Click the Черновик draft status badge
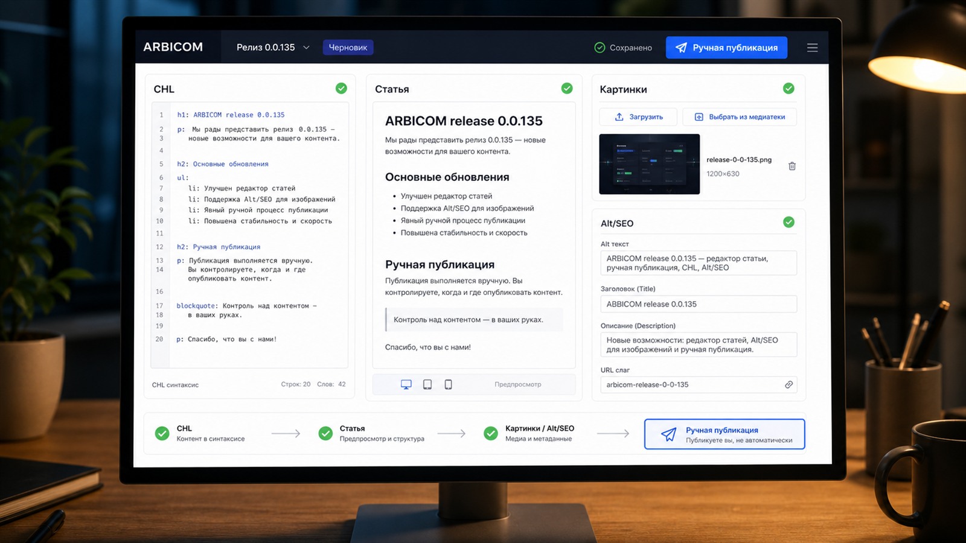 pos(348,47)
